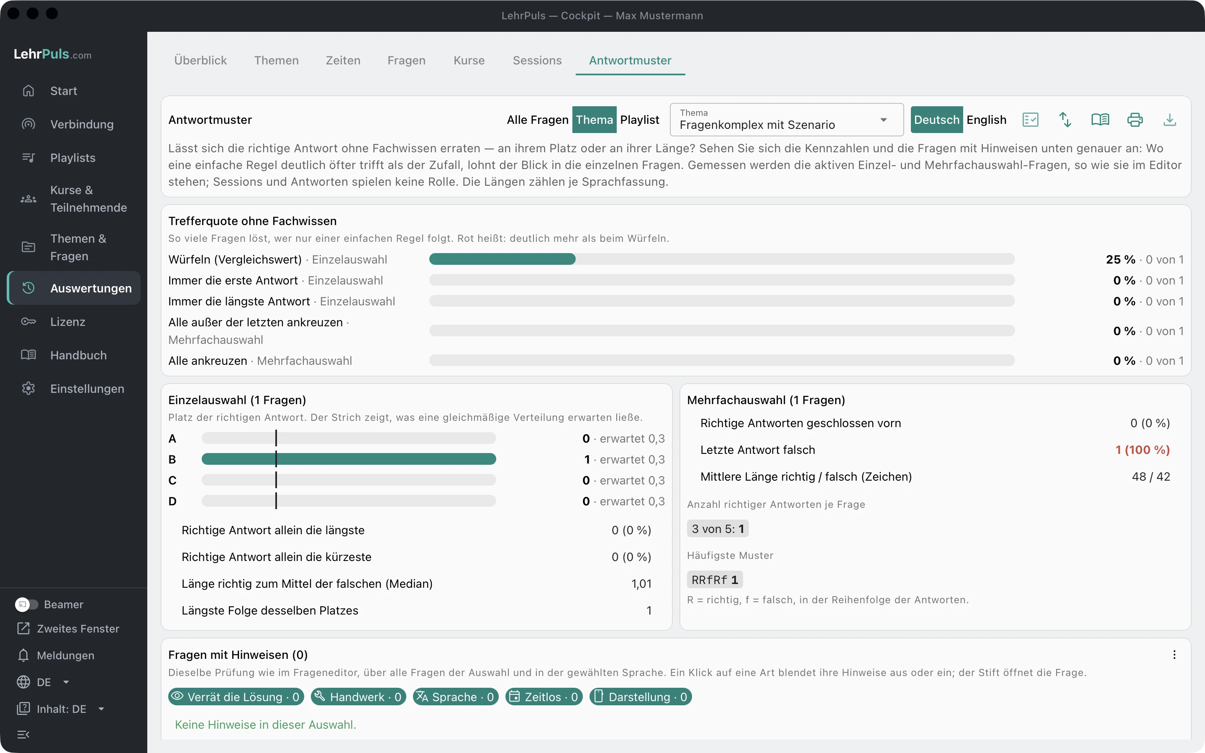Open the handbook book icon in toolbar
Image resolution: width=1205 pixels, height=753 pixels.
click(x=1100, y=120)
